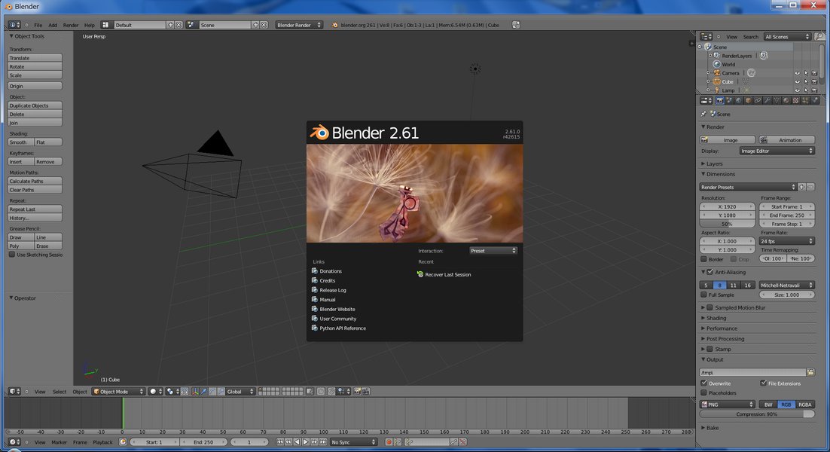
Task: Open the Render menu in top bar
Action: tap(70, 25)
